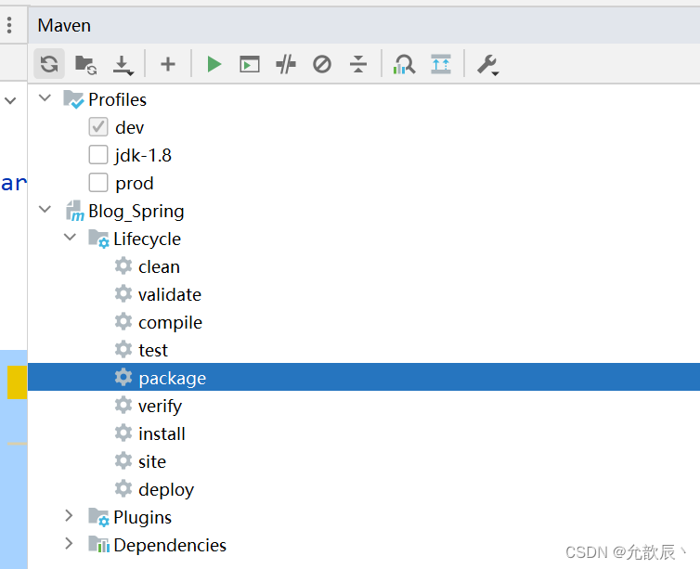Collapse the Profiles node
Screen dimensions: 700x569
point(45,97)
